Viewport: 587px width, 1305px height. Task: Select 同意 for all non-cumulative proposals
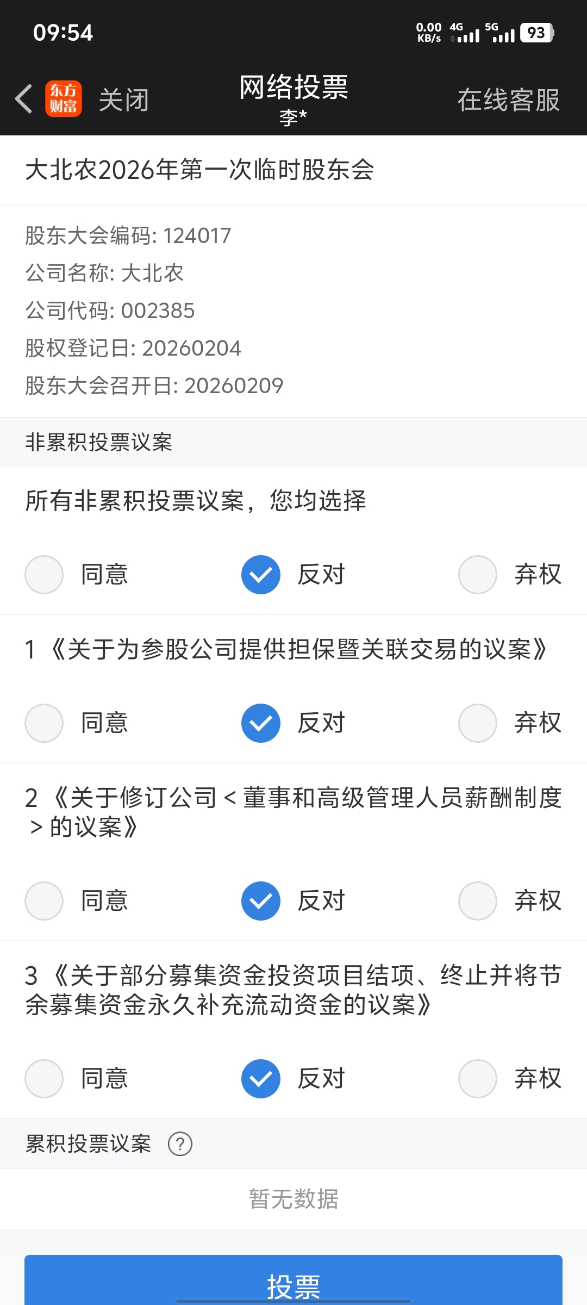[x=44, y=575]
